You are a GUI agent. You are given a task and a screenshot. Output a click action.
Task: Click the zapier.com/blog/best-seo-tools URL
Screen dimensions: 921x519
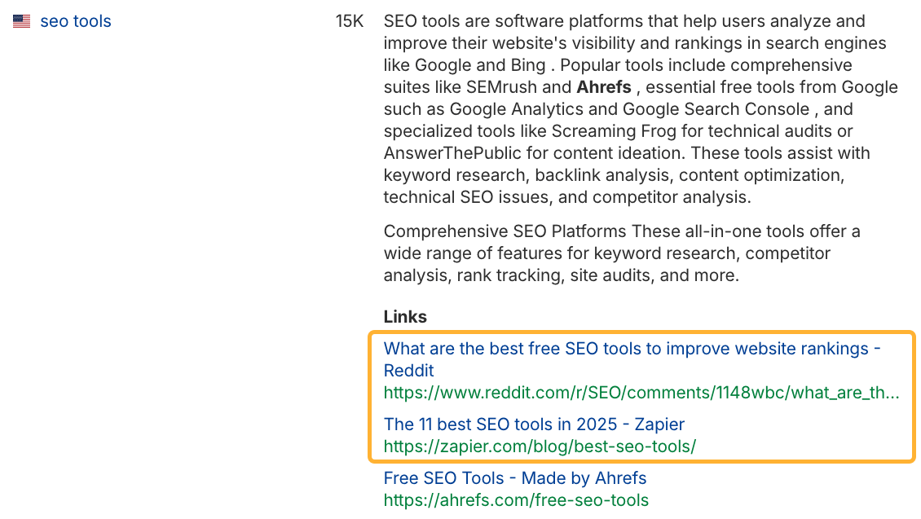(540, 446)
